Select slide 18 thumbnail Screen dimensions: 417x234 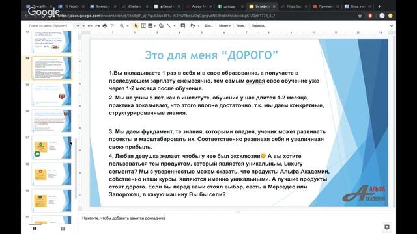tap(51, 174)
